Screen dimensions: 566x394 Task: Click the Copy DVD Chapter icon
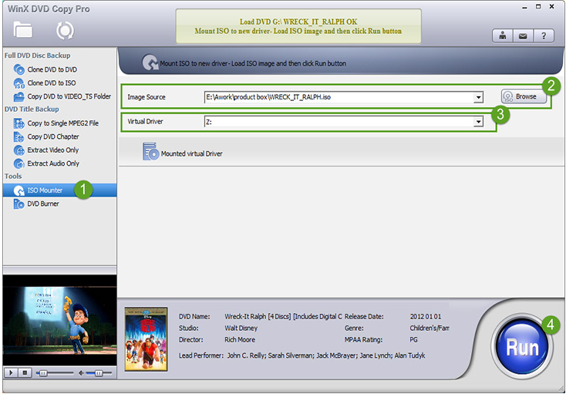click(19, 136)
